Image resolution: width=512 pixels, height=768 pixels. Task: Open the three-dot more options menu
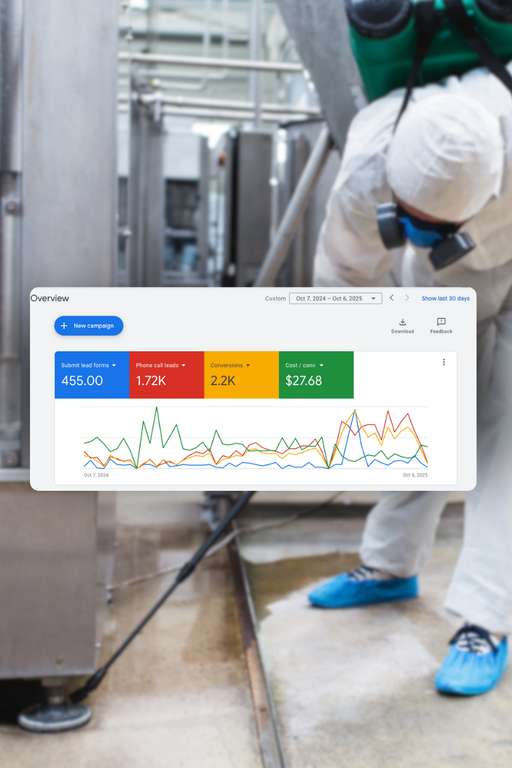click(444, 362)
